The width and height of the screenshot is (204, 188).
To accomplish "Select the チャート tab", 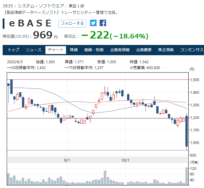I will click(56, 50).
